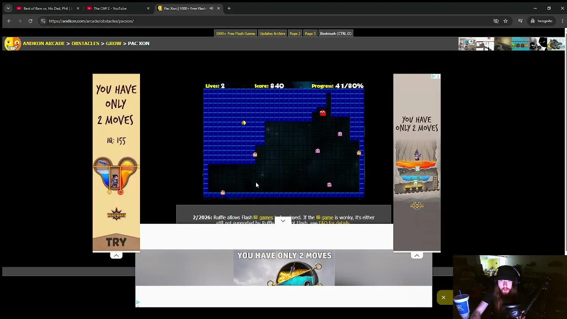Click the red ghost in the game
The image size is (567, 319).
[x=322, y=113]
